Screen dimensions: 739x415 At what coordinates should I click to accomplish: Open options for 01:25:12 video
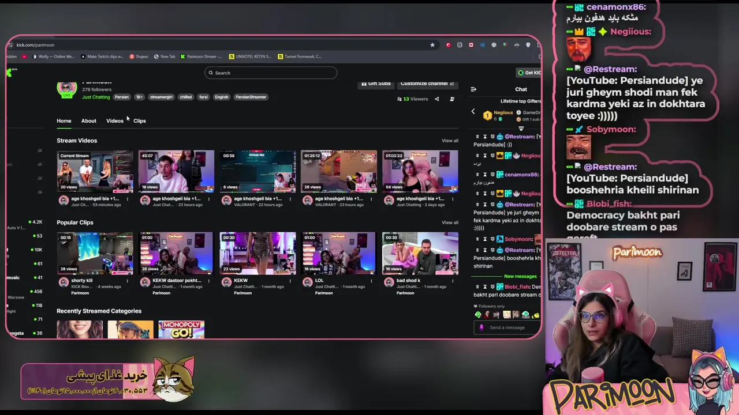click(x=372, y=199)
